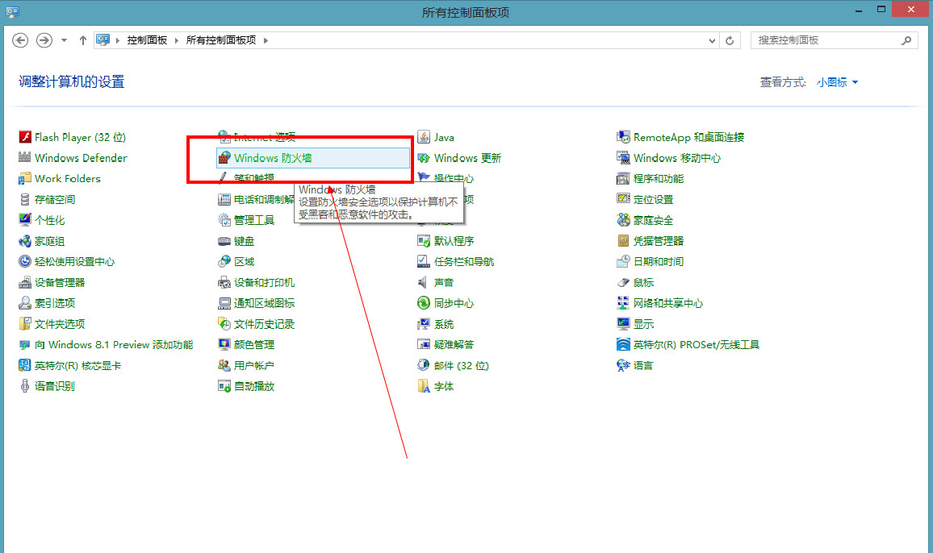Viewport: 933px width, 553px height.
Task: Open the 管理工具 gear icon
Action: [x=224, y=220]
